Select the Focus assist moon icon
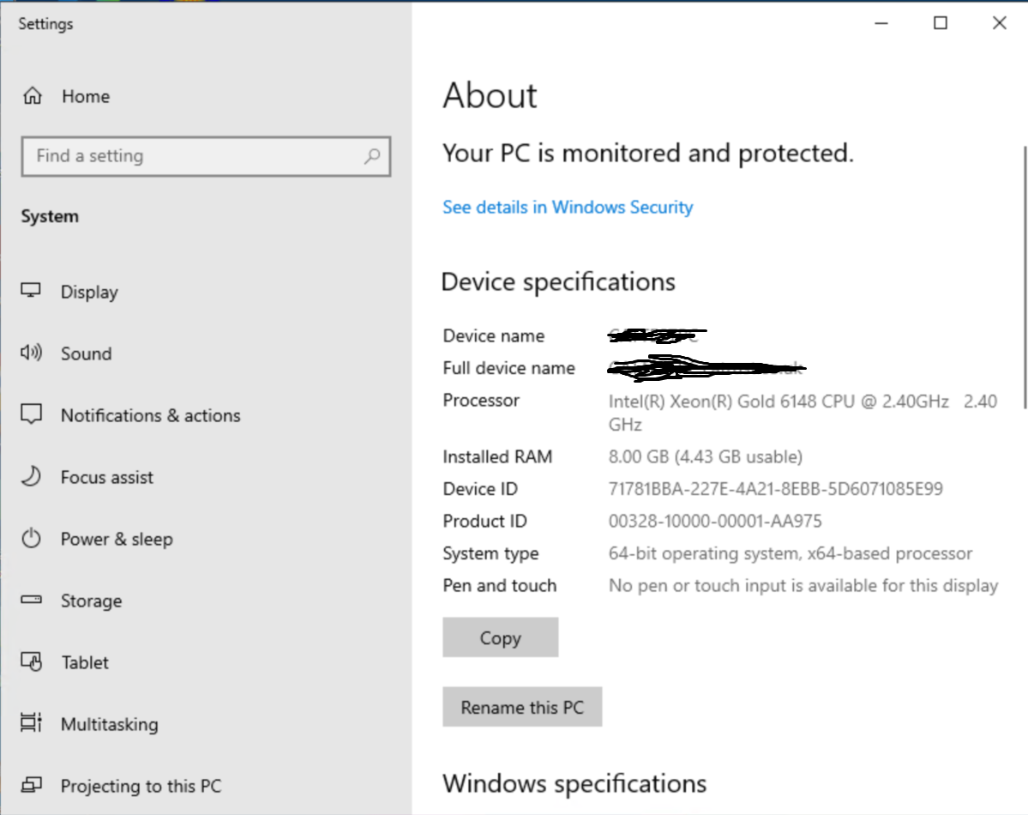The width and height of the screenshot is (1028, 815). coord(31,477)
